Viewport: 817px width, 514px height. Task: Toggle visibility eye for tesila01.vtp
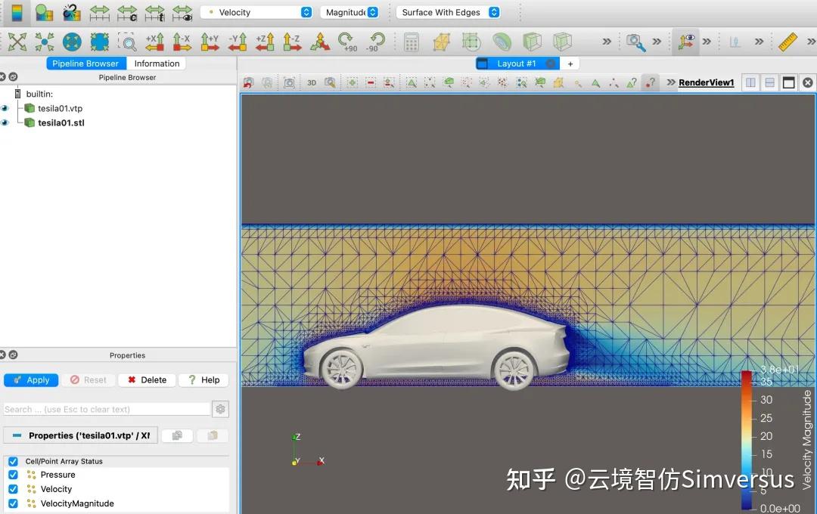pos(5,108)
